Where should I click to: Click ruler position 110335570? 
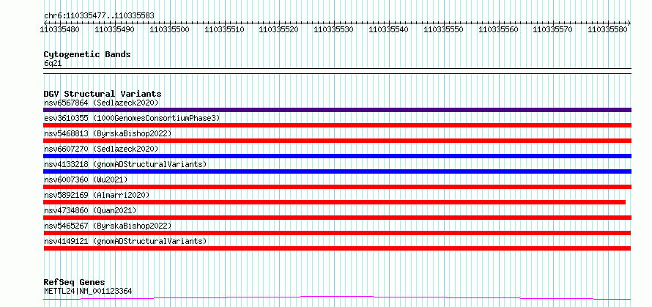click(x=553, y=29)
